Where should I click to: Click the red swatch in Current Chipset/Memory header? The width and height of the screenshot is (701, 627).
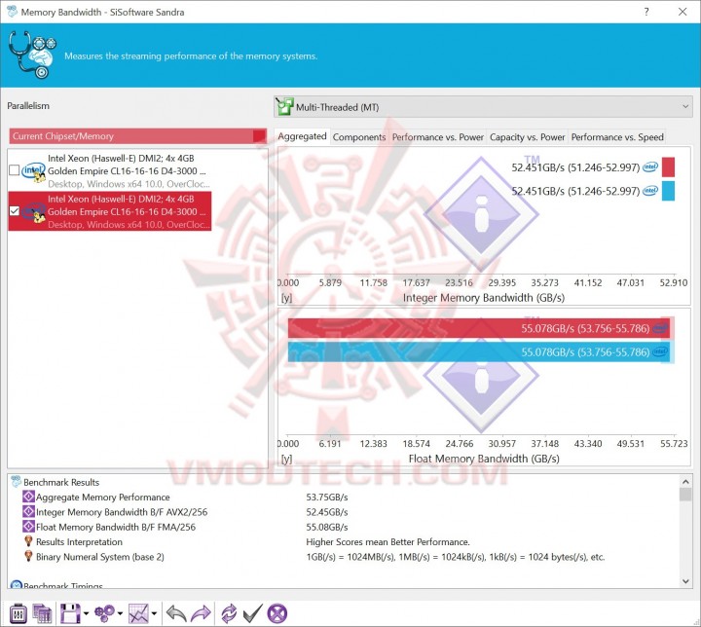pyautogui.click(x=259, y=136)
